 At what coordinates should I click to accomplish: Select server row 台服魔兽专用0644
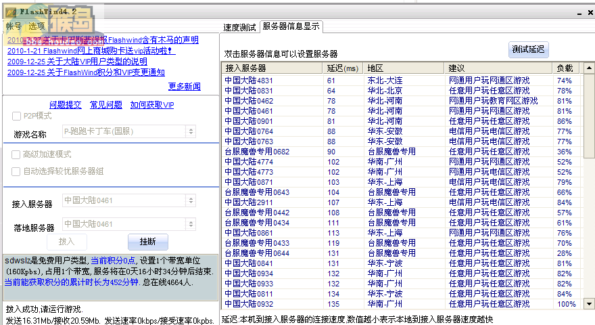pos(402,253)
